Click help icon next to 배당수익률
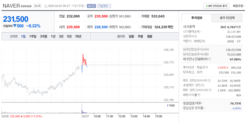 [x=199, y=95]
